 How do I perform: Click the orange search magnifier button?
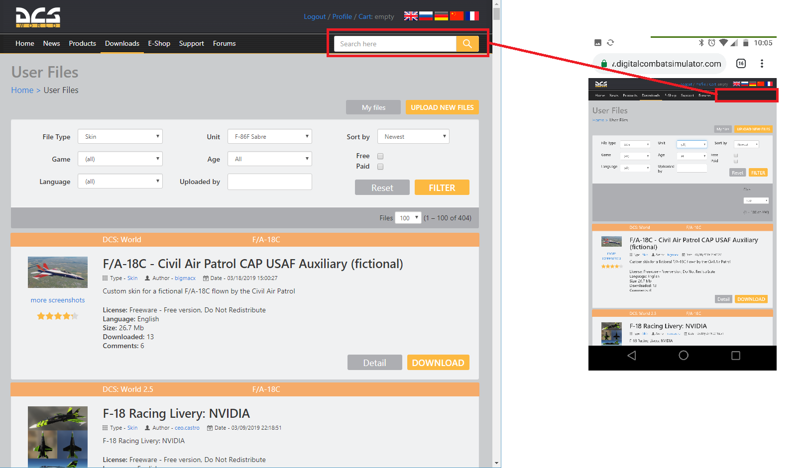(467, 44)
